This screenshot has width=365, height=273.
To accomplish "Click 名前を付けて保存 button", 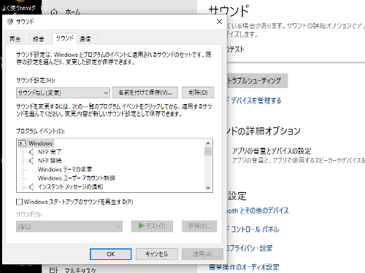I will 145,92.
